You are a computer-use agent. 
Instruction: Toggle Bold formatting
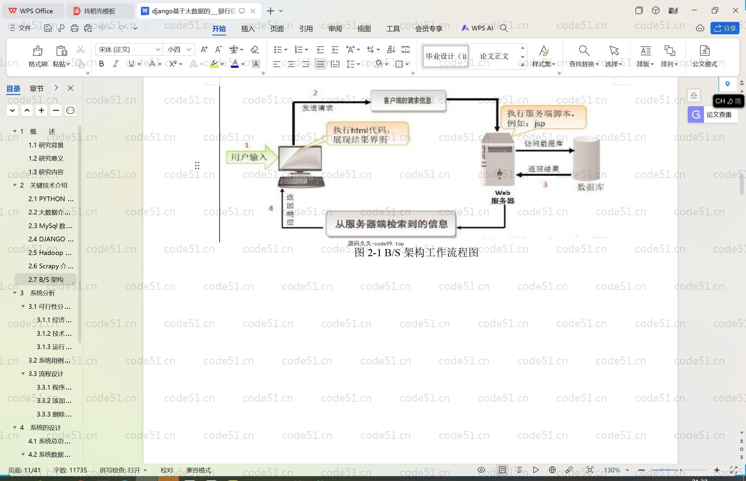point(101,64)
